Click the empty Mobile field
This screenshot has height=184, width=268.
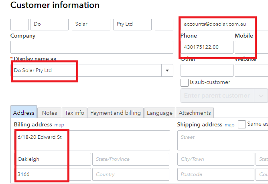pyautogui.click(x=251, y=47)
